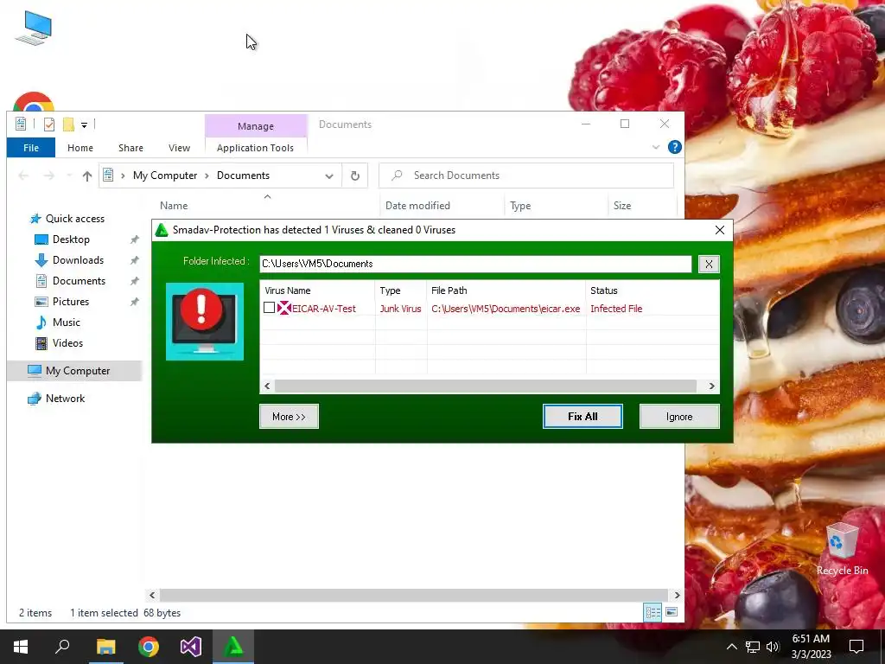The height and width of the screenshot is (664, 885).
Task: Open the Recycle Bin desktop icon
Action: [842, 549]
